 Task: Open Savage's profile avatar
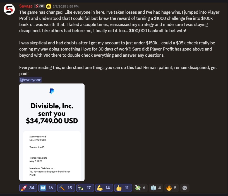tap(9, 9)
